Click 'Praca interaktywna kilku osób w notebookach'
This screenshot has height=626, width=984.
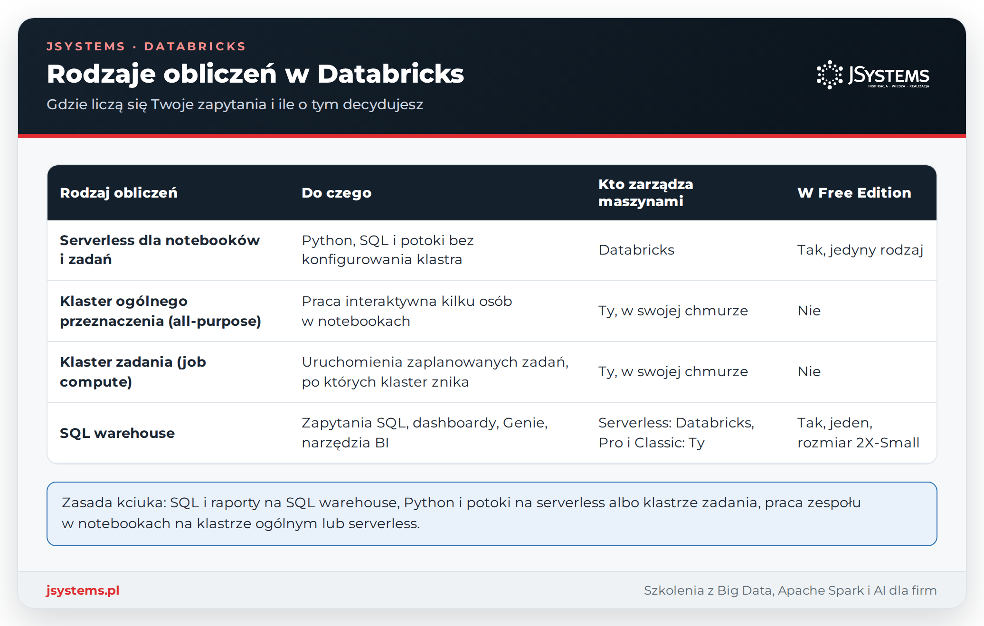[407, 311]
